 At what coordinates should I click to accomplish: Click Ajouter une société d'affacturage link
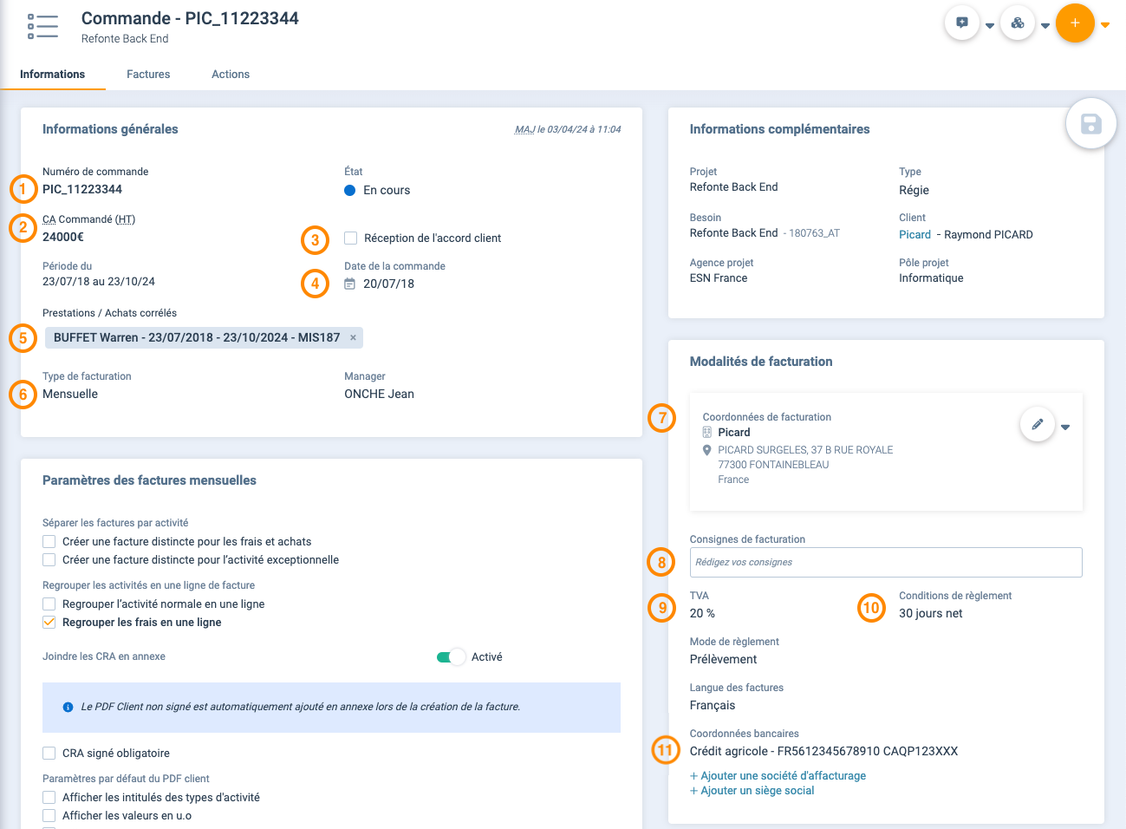click(782, 775)
